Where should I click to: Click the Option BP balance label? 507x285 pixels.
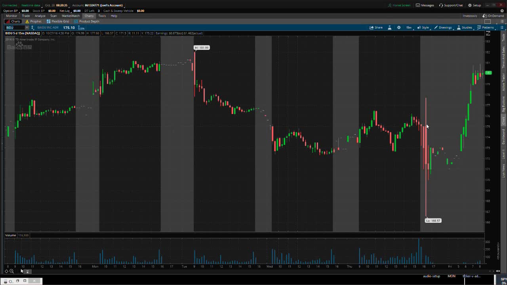(x=10, y=11)
